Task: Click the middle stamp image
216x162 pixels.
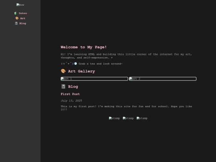Action: pyautogui.click(x=128, y=118)
